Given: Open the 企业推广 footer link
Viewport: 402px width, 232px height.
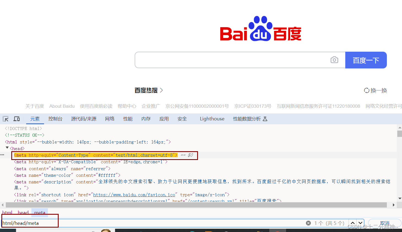Looking at the screenshot, I should click(x=151, y=106).
